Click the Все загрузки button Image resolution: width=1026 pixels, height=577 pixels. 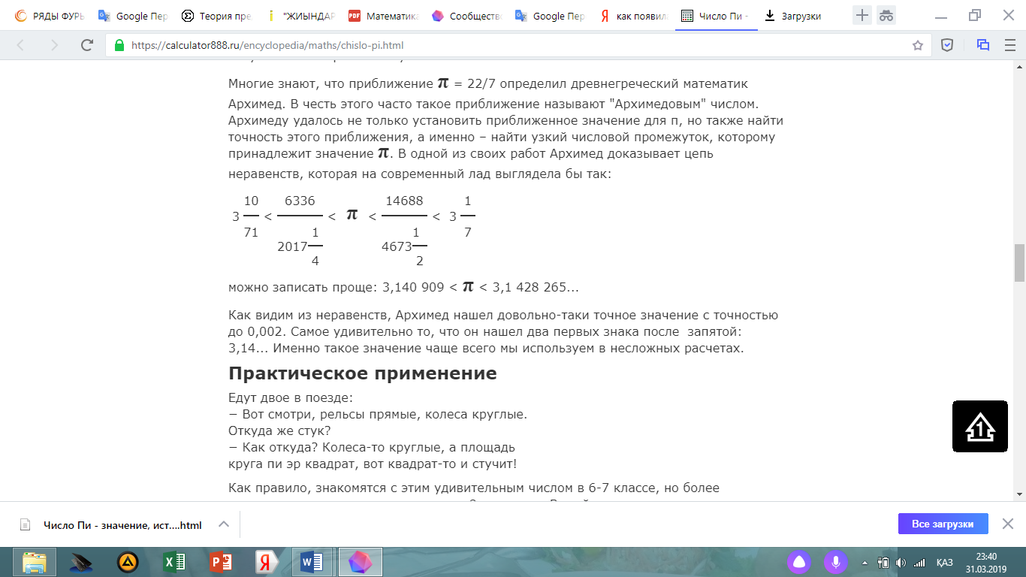943,524
